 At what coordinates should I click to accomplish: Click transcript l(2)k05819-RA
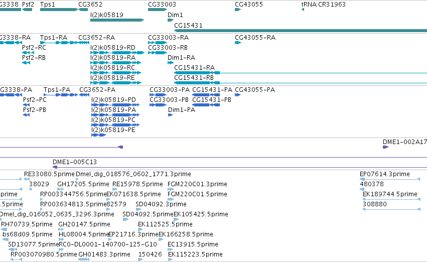(x=116, y=63)
